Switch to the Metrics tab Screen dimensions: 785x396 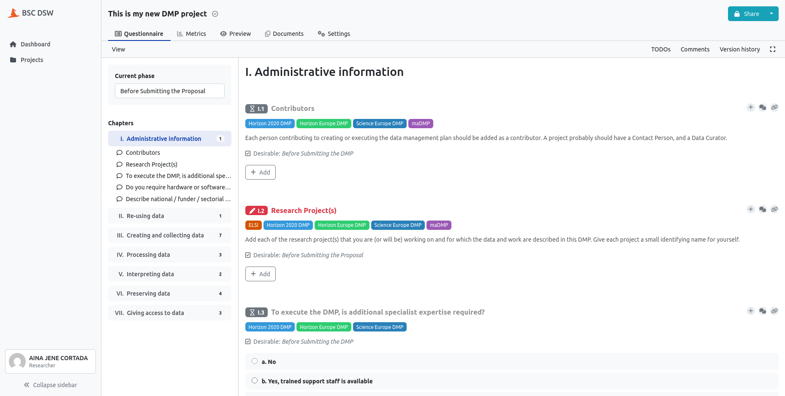pyautogui.click(x=191, y=34)
